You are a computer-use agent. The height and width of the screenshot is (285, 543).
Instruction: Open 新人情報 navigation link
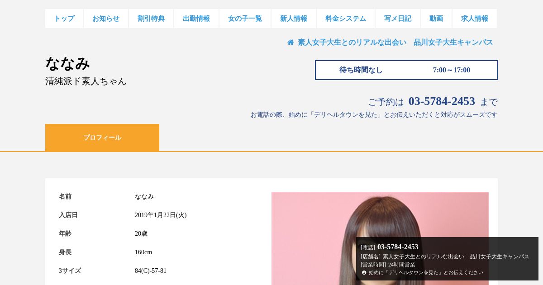coord(294,19)
